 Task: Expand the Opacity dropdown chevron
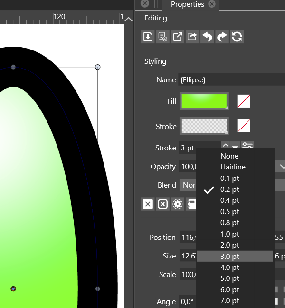(282, 167)
